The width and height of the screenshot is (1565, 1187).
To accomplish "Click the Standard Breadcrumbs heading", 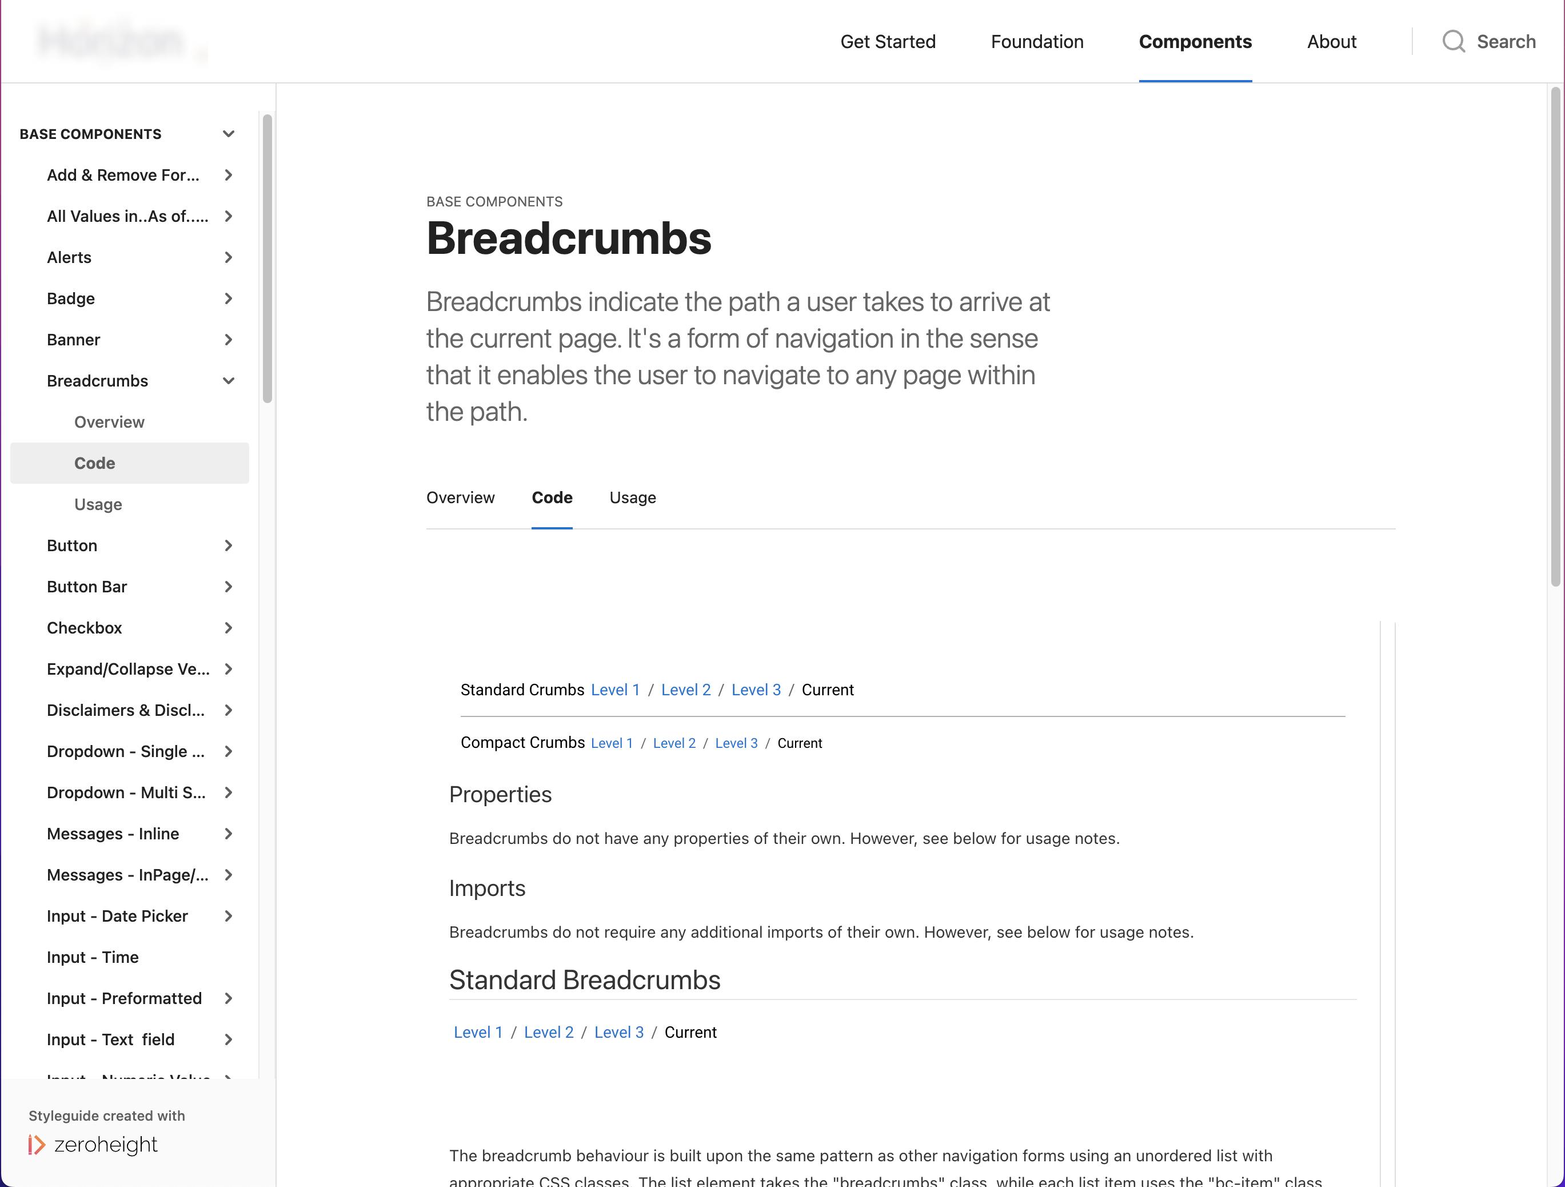I will [x=584, y=981].
